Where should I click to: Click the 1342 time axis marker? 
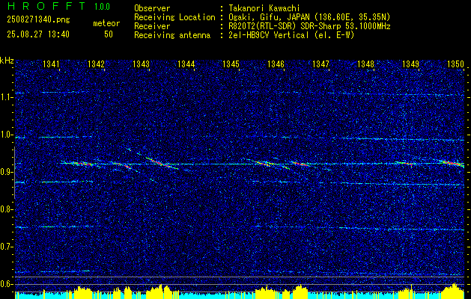[96, 64]
